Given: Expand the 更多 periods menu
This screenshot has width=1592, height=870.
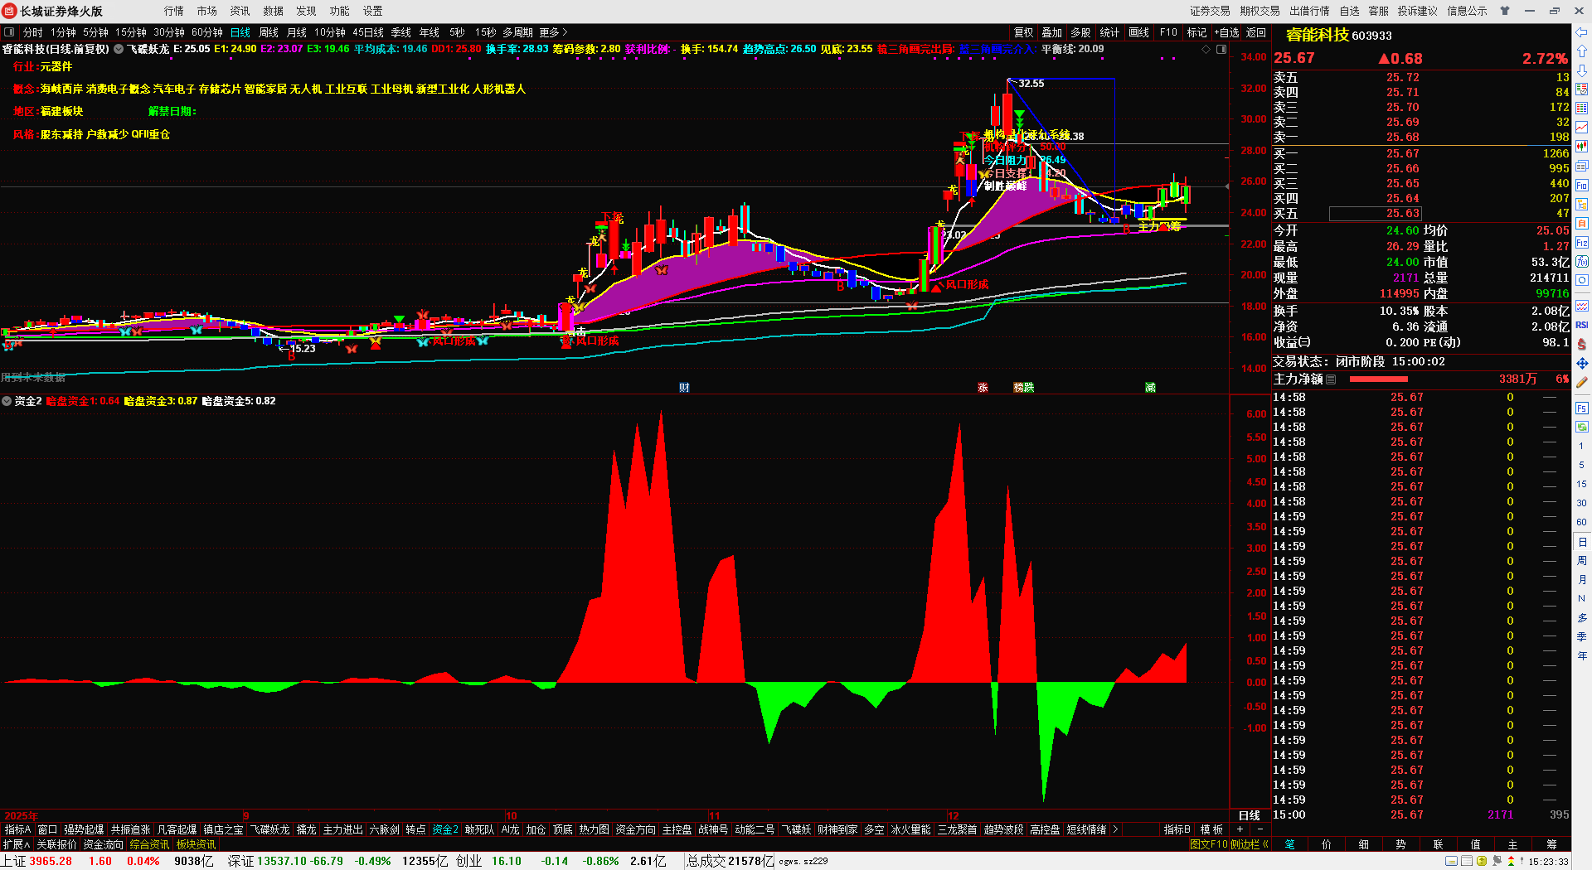Looking at the screenshot, I should 553,32.
